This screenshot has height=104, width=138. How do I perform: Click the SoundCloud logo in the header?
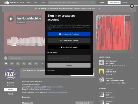coord(14,3)
